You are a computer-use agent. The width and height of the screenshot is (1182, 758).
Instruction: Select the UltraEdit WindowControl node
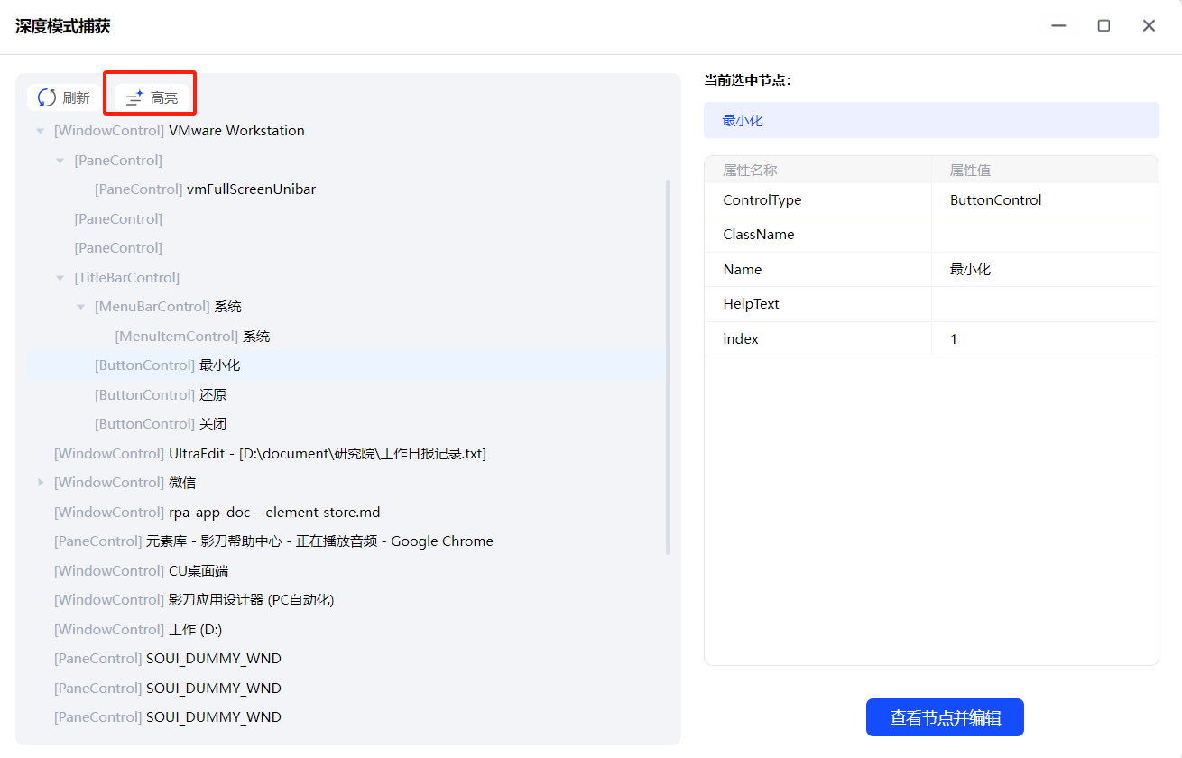click(270, 454)
